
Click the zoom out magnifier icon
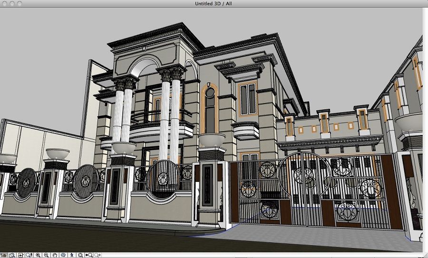tap(46, 255)
